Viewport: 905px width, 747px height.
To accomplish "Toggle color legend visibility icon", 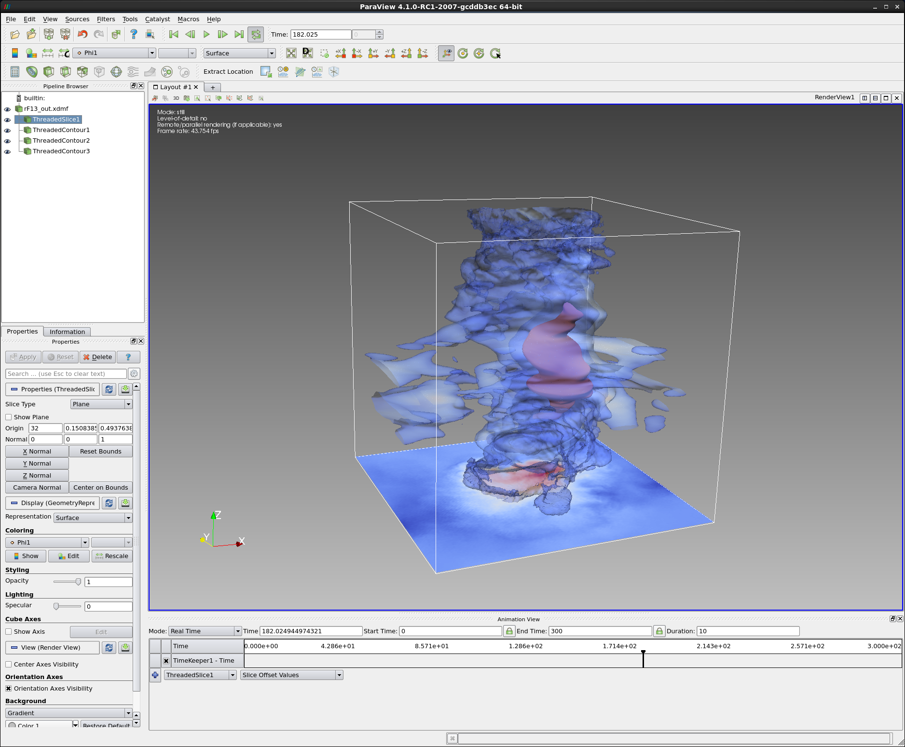I will coord(15,53).
